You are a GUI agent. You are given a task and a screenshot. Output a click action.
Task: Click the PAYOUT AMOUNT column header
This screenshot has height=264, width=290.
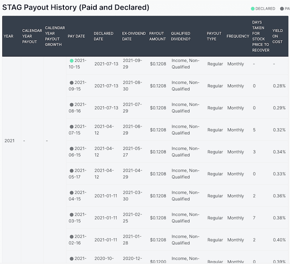[157, 36]
